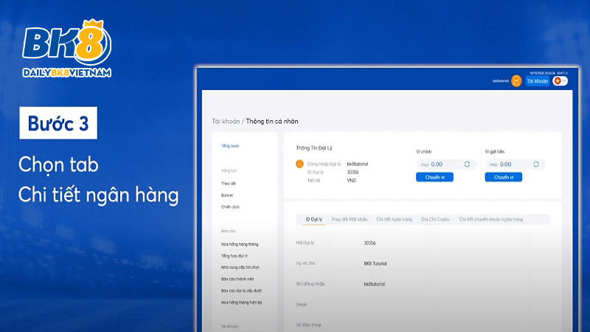Click the orange user avatar in header
The height and width of the screenshot is (332, 590).
click(516, 81)
